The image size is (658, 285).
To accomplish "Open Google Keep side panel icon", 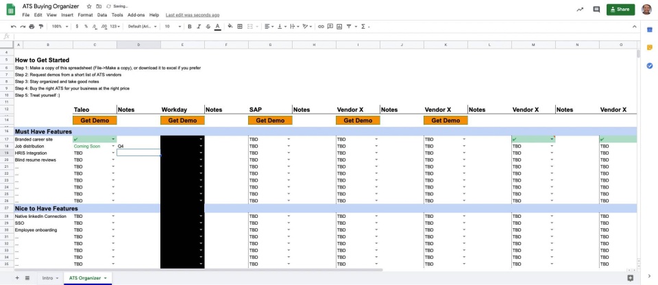I will coord(650,47).
